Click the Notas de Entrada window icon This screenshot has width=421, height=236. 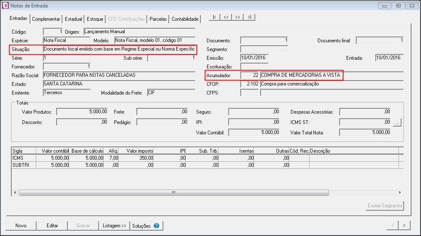click(5, 6)
